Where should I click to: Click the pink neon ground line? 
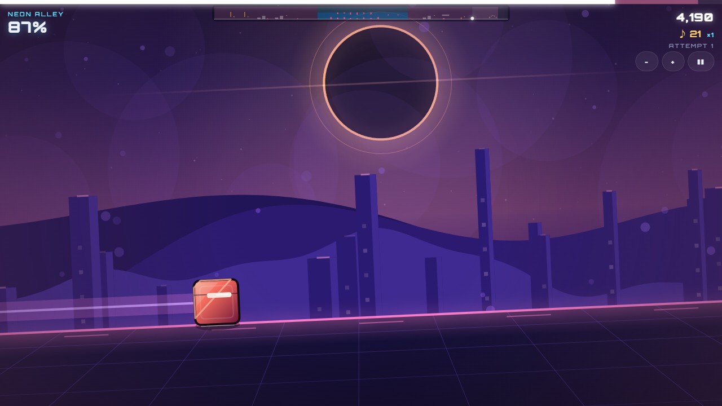[x=361, y=317]
